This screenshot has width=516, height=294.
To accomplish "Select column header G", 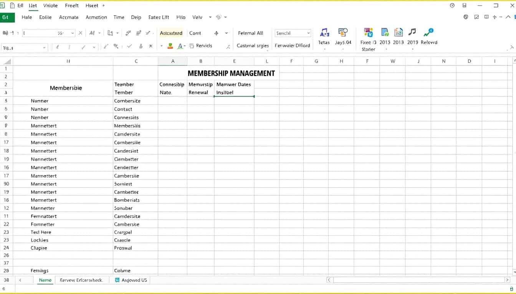I will pos(316,61).
